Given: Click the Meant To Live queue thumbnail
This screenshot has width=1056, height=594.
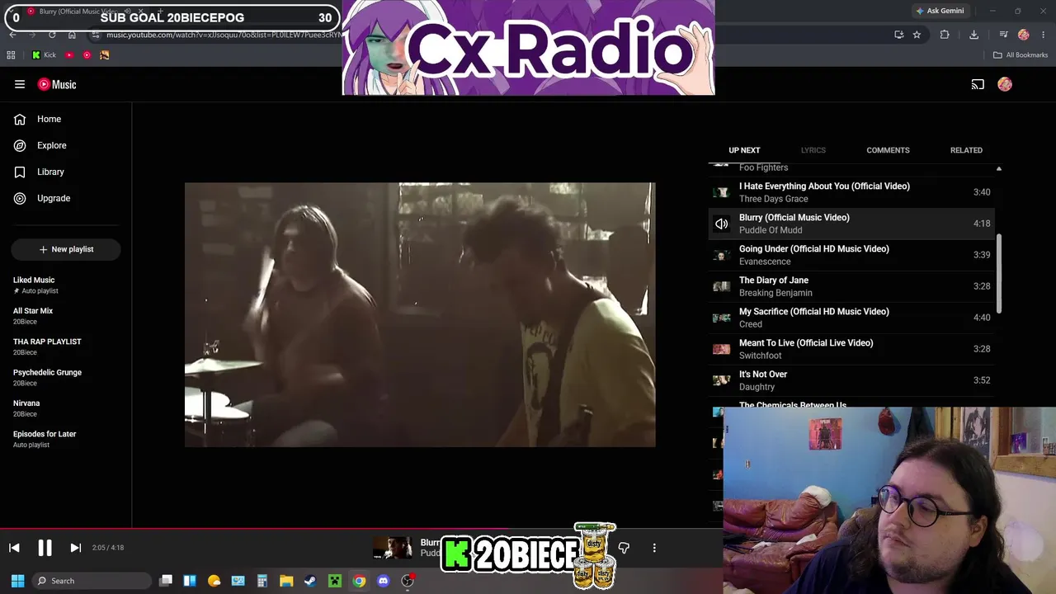Looking at the screenshot, I should coord(721,349).
